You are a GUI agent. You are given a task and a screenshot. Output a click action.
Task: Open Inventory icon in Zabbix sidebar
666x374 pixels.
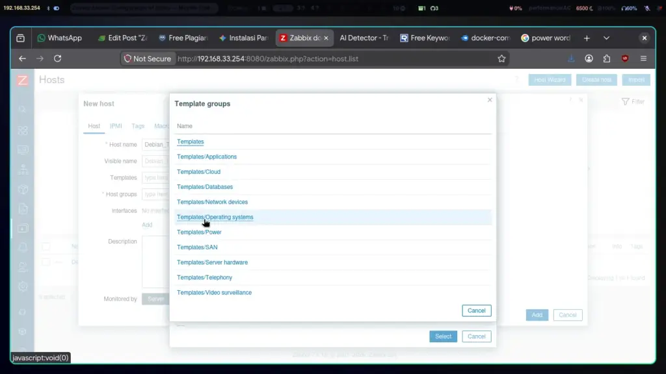(23, 189)
